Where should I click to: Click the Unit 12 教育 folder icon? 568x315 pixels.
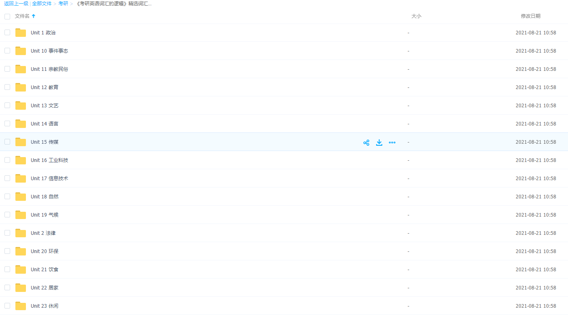pyautogui.click(x=21, y=87)
